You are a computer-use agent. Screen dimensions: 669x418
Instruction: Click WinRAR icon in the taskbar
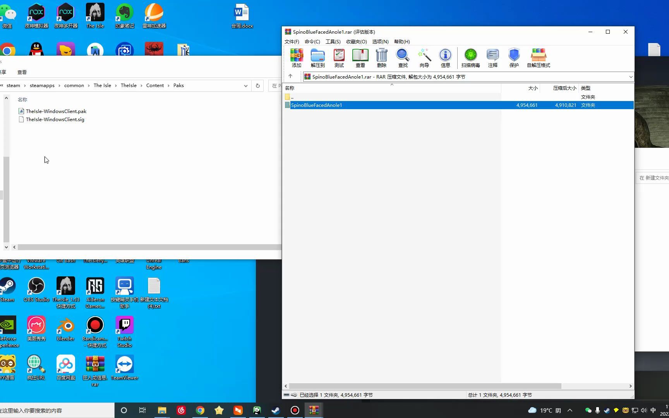click(314, 410)
